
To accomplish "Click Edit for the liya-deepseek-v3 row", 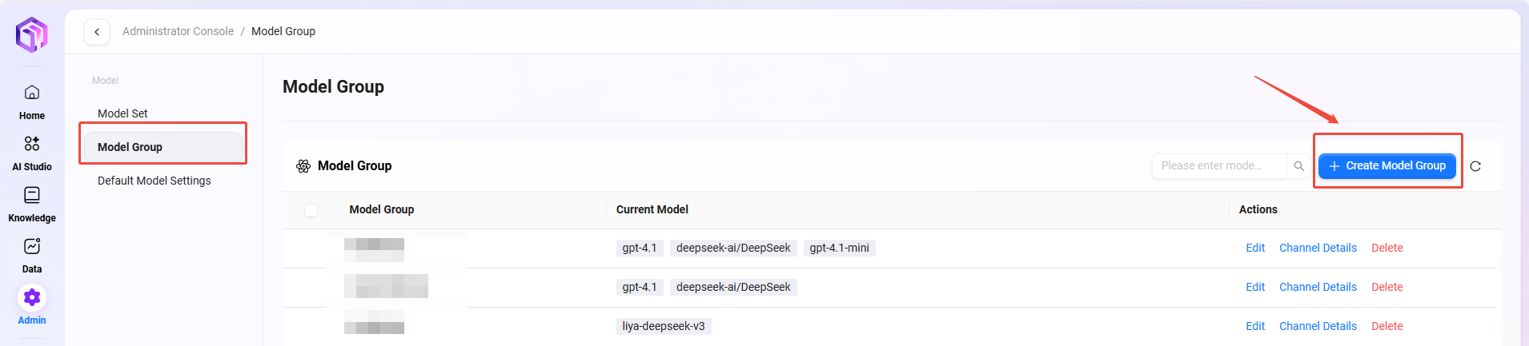I will tap(1254, 326).
